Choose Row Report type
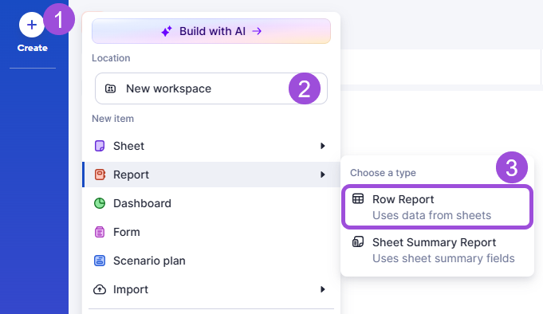This screenshot has width=543, height=314. (x=437, y=207)
